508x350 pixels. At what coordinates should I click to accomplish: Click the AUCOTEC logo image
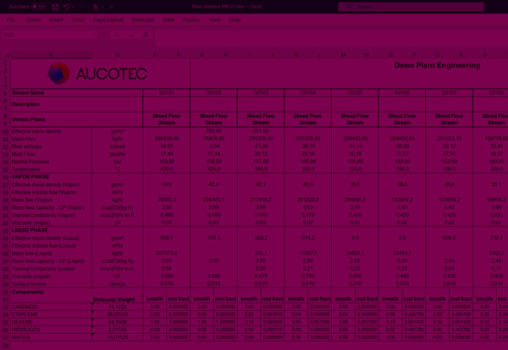[97, 74]
